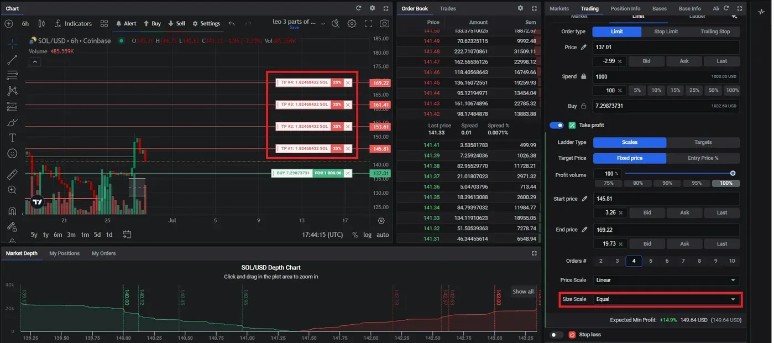Switch to the Markets tab
This screenshot has width=774, height=343.
tap(559, 8)
